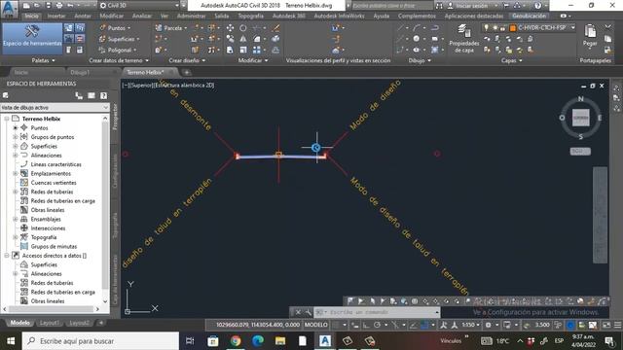Screen dimensions: 623x350
Task: Select the Move tool in Modificar panel
Action: pos(230,28)
